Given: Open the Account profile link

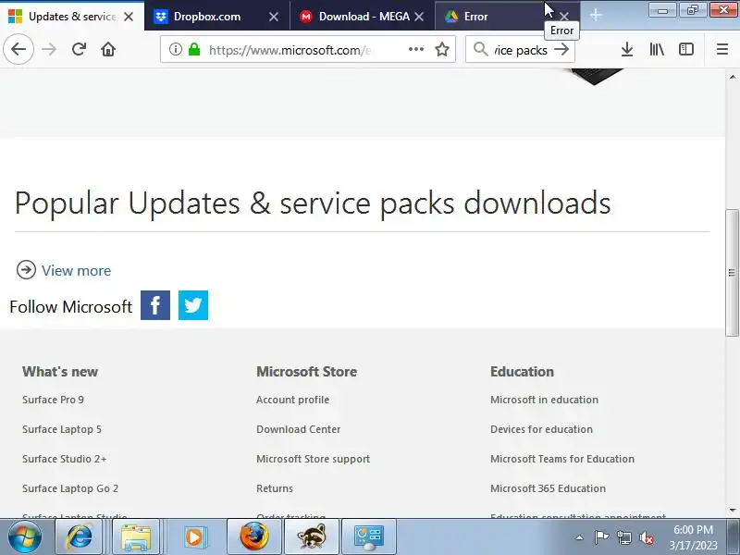Looking at the screenshot, I should (x=292, y=400).
